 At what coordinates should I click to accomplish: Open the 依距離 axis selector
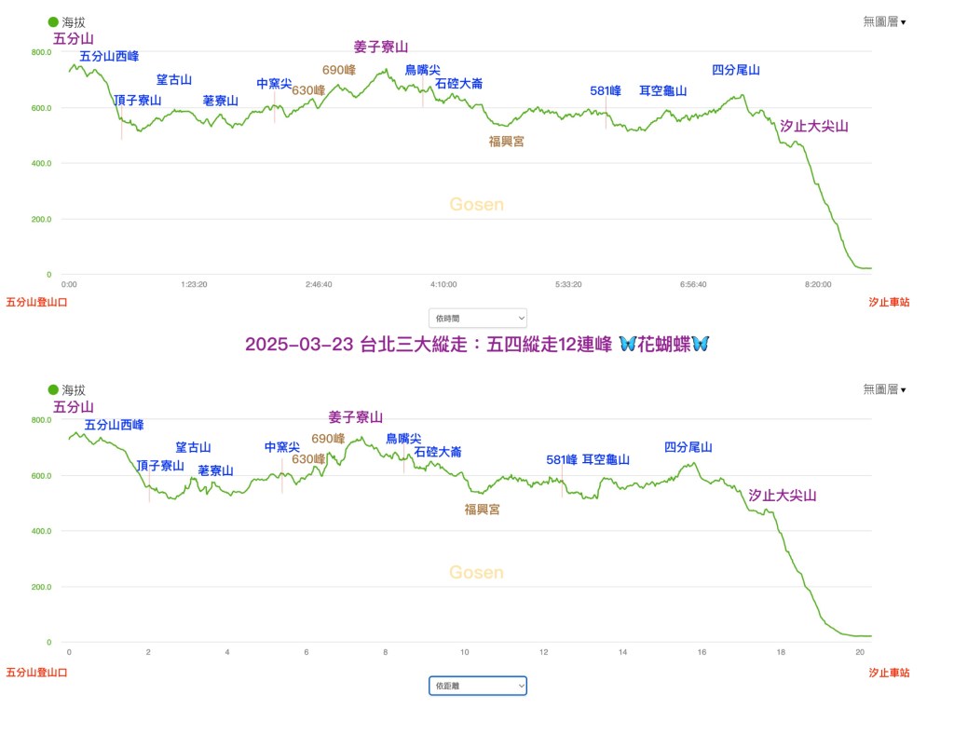point(478,686)
